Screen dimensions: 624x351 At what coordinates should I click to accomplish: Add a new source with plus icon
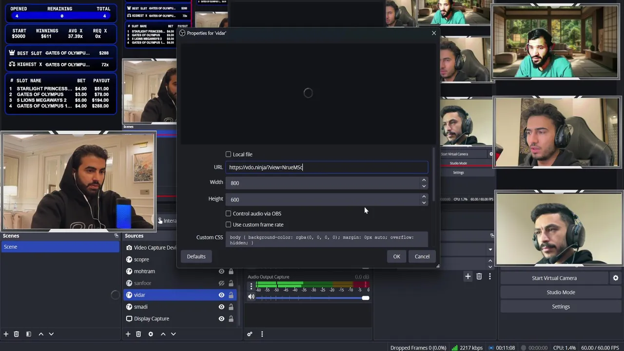coord(128,334)
